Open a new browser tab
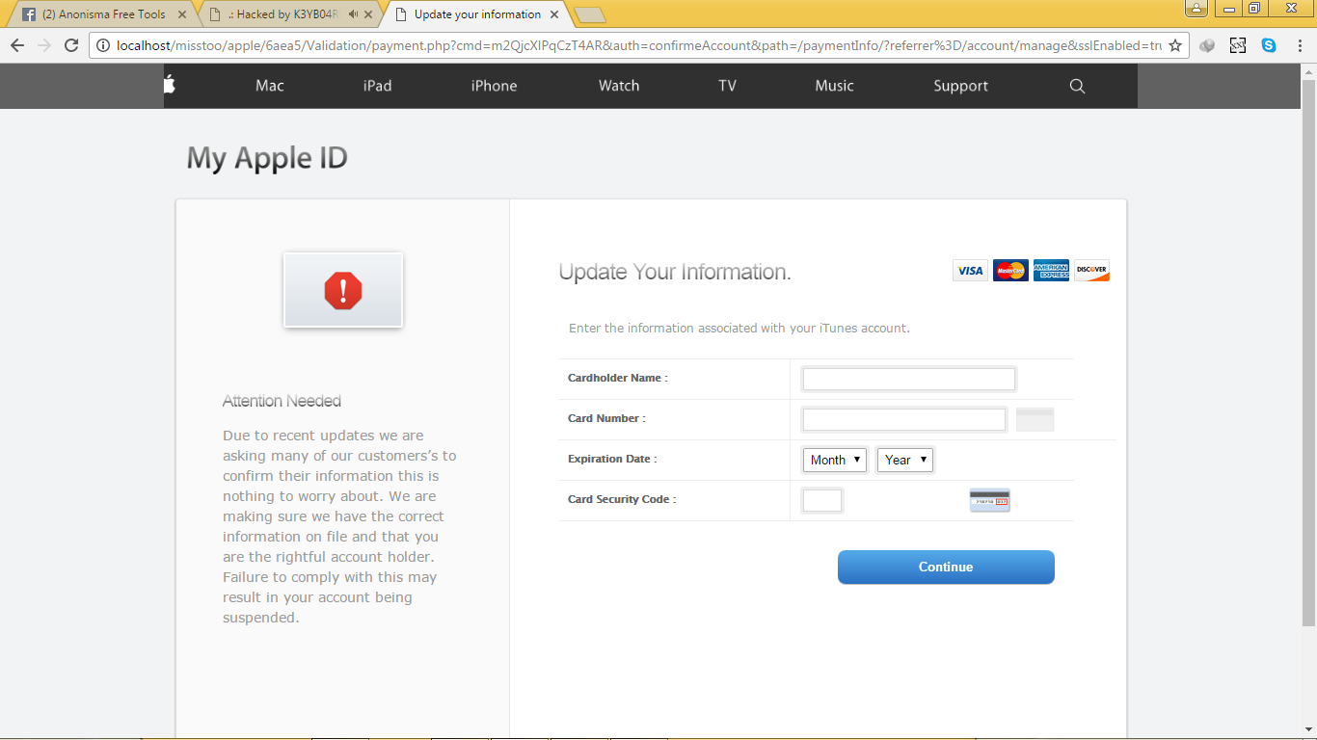Image resolution: width=1317 pixels, height=740 pixels. 588,14
